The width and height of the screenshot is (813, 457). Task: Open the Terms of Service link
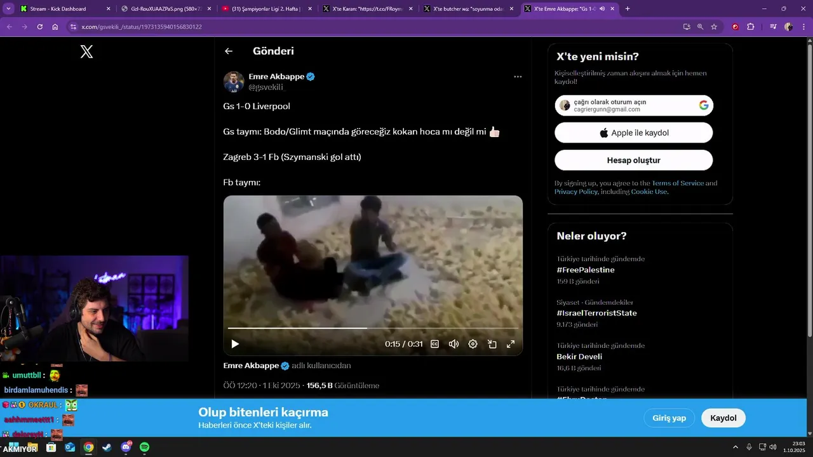tap(678, 183)
